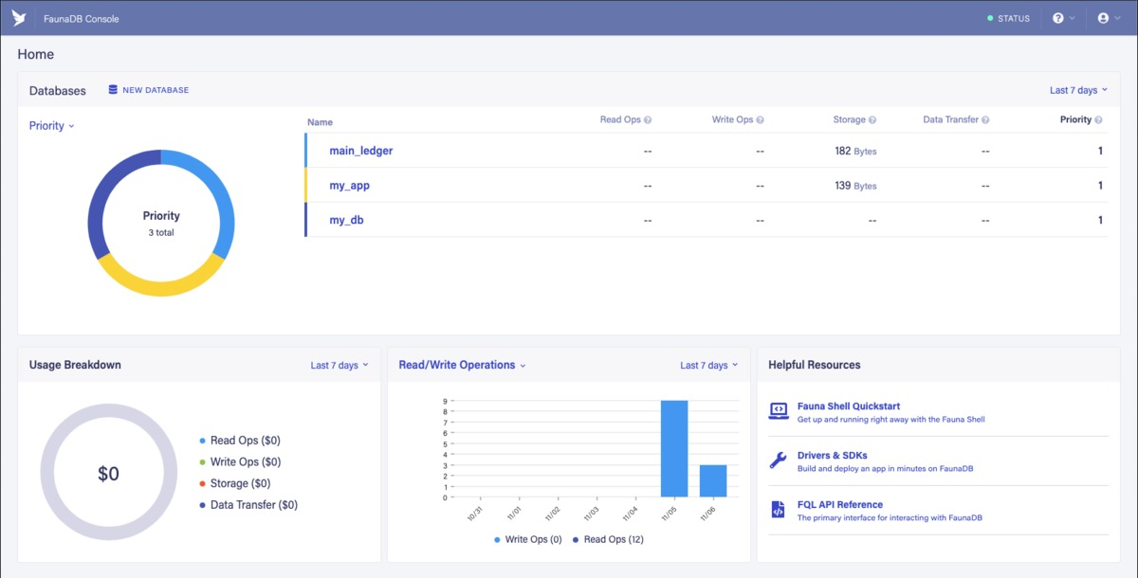
Task: Click the $0 usage total donut
Action: point(109,474)
